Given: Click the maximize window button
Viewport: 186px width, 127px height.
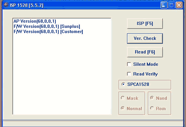Looking at the screenshot, I should [x=171, y=5].
